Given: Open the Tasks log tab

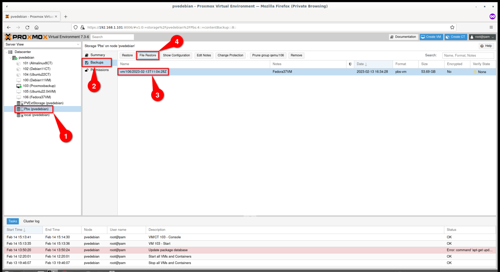Looking at the screenshot, I should point(12,221).
